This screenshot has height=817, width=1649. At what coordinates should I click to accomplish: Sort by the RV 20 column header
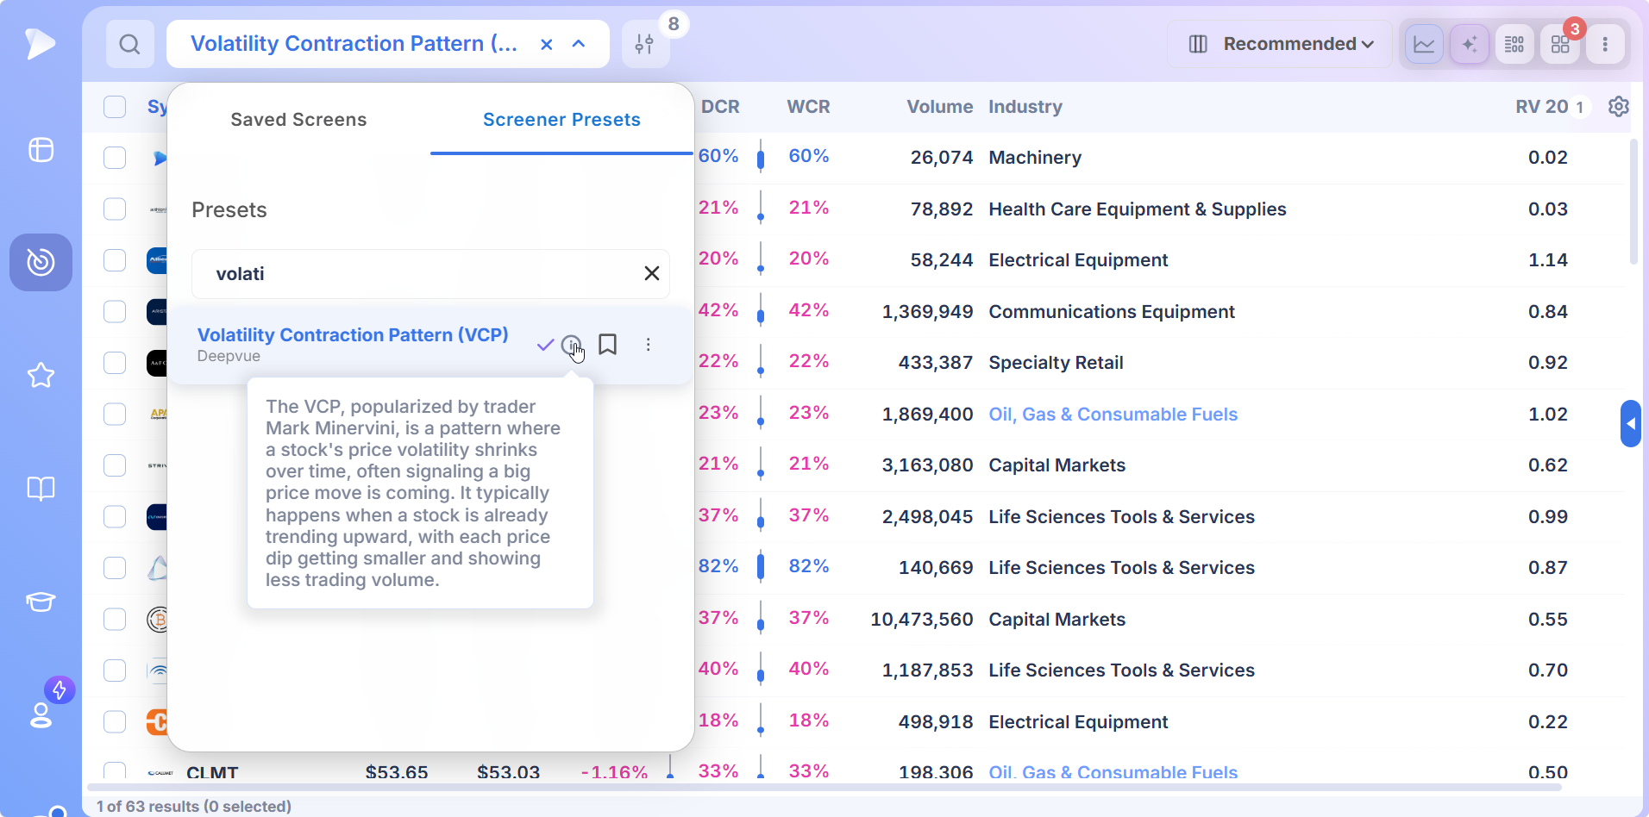click(x=1541, y=107)
